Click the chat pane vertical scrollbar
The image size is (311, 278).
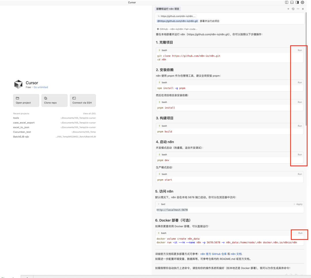coord(306,69)
